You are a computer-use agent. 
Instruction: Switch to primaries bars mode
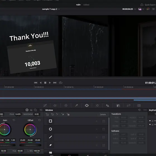click(x=31, y=110)
